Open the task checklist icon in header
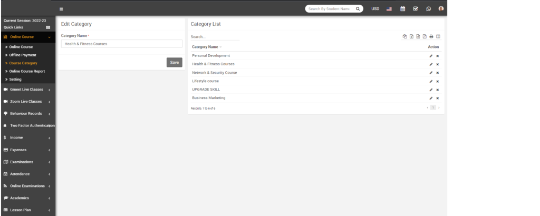 tap(416, 9)
